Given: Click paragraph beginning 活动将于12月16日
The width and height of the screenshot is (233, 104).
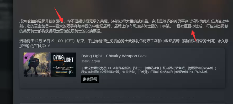Looking at the screenshot, I should [124, 43].
